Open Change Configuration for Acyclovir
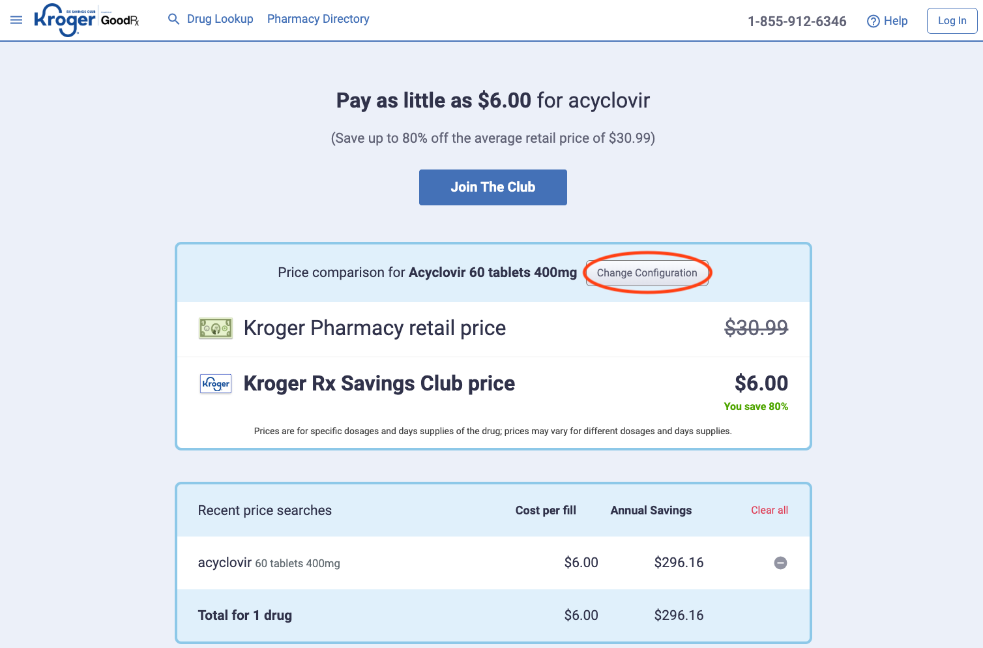The width and height of the screenshot is (983, 648). (x=647, y=272)
